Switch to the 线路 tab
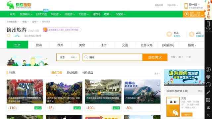This screenshot has height=119, width=212. 60,45
